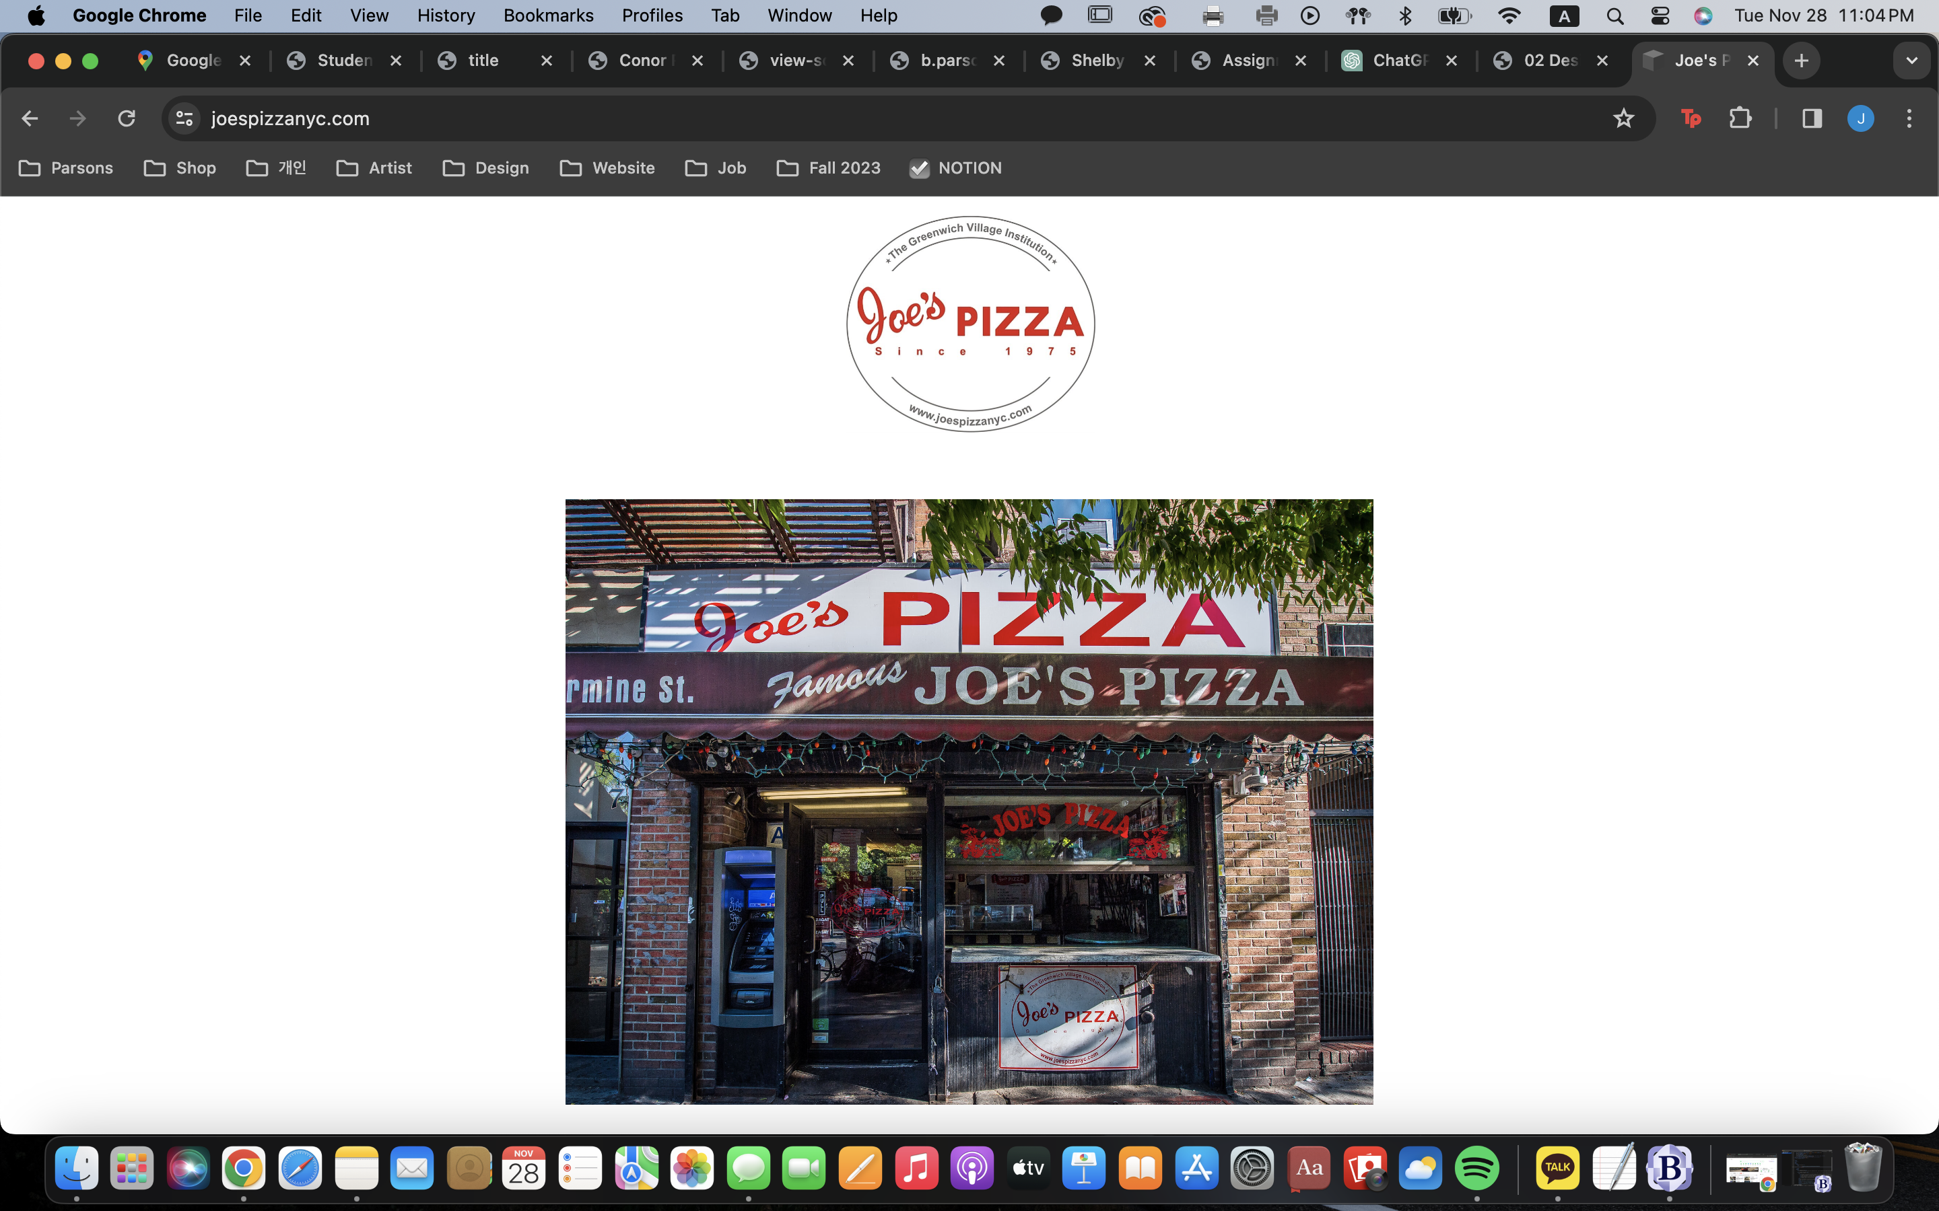
Task: Open the J profile avatar
Action: click(x=1860, y=118)
